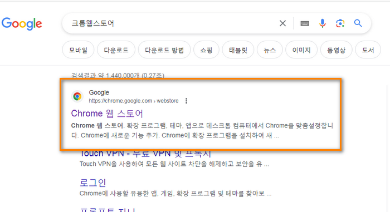390x212 pixels.
Task: Open the three-dot menu beside webstore URL
Action: pos(186,101)
